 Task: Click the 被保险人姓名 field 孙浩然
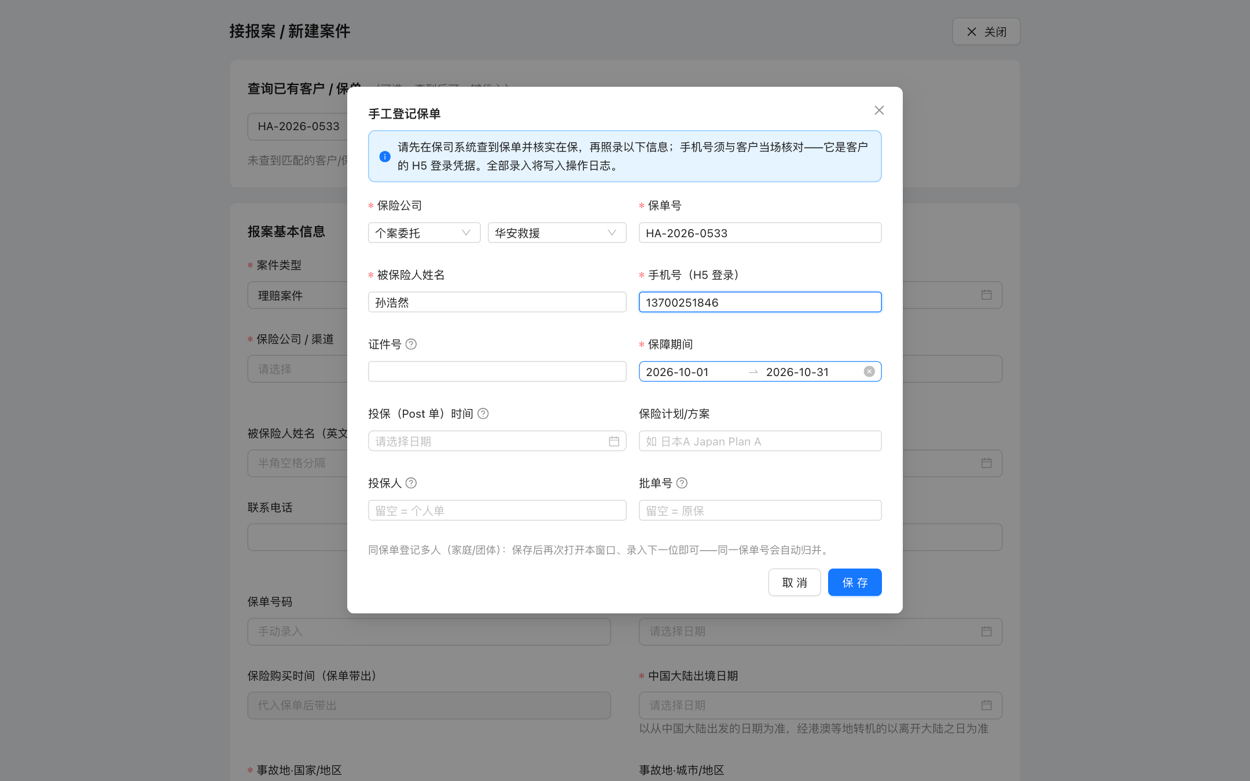pos(497,302)
